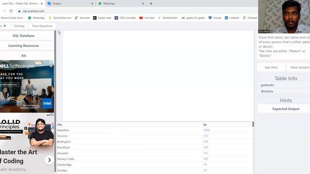Click value 1938 in Hamilton row
Screen dimensions: 310x174
tap(207, 130)
